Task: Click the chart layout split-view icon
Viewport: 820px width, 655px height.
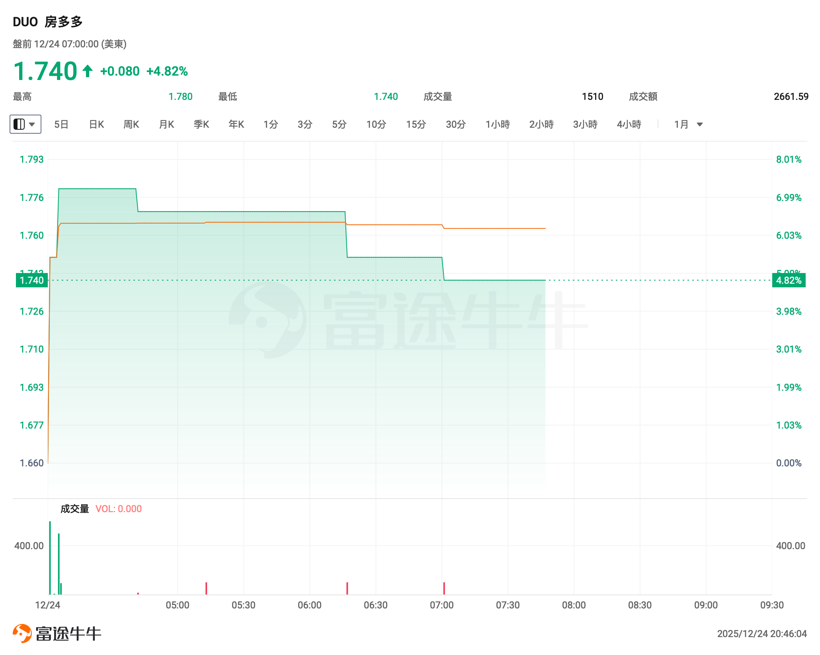Action: click(19, 125)
